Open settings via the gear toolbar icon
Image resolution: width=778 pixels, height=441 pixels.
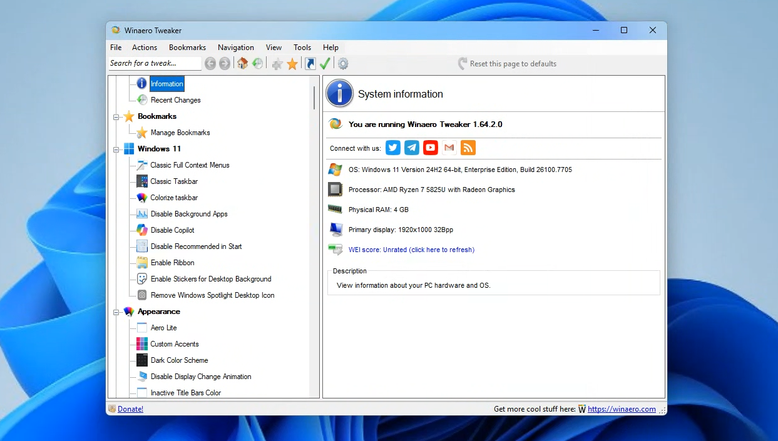tap(343, 64)
